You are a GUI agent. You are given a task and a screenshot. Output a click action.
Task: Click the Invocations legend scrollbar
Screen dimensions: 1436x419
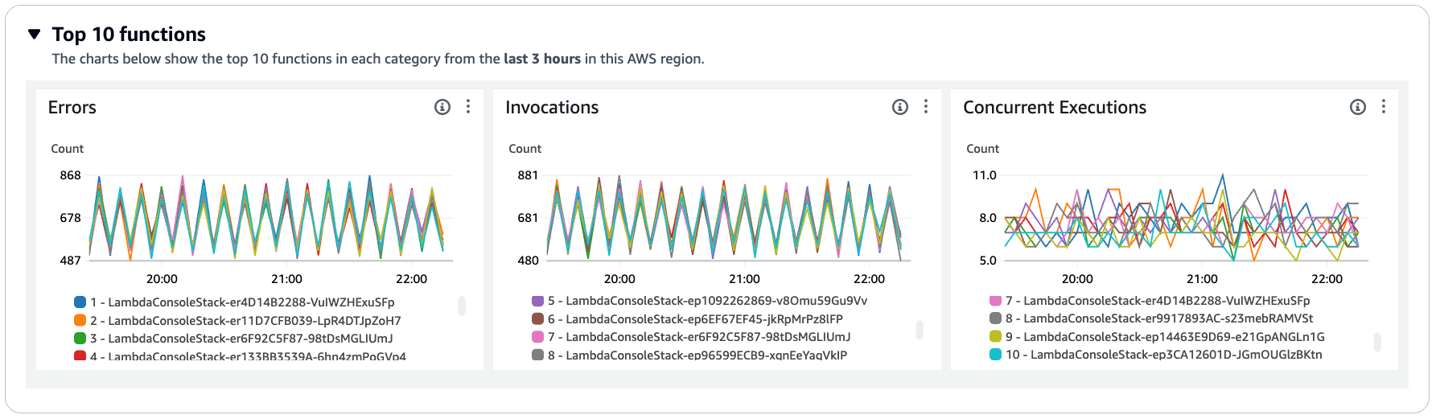[920, 330]
